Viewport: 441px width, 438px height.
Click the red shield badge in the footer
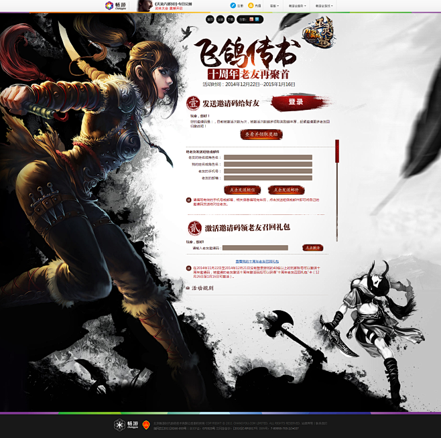(145, 425)
